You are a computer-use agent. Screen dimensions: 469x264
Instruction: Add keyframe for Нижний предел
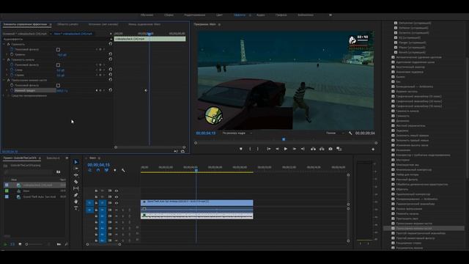coord(100,90)
